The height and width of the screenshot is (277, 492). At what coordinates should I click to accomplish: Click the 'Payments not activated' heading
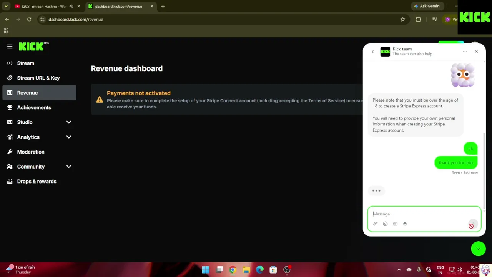[x=139, y=93]
